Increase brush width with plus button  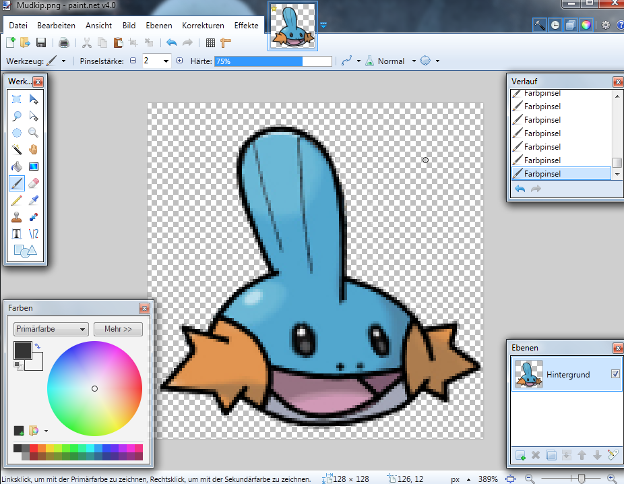tap(179, 61)
